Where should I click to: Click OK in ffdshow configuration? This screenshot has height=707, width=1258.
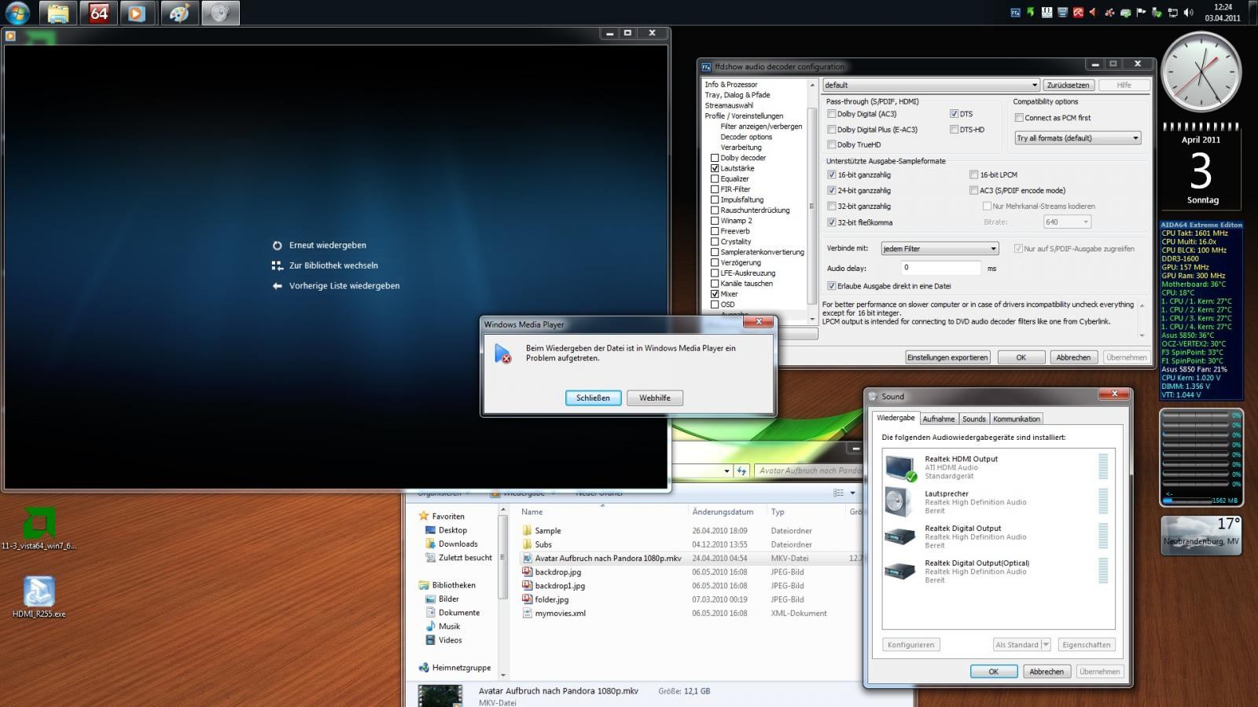[1021, 357]
